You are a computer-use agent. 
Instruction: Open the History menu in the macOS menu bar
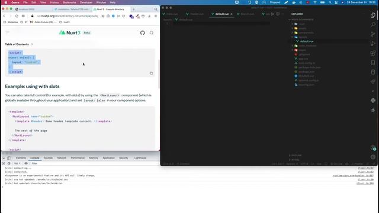(54, 2)
